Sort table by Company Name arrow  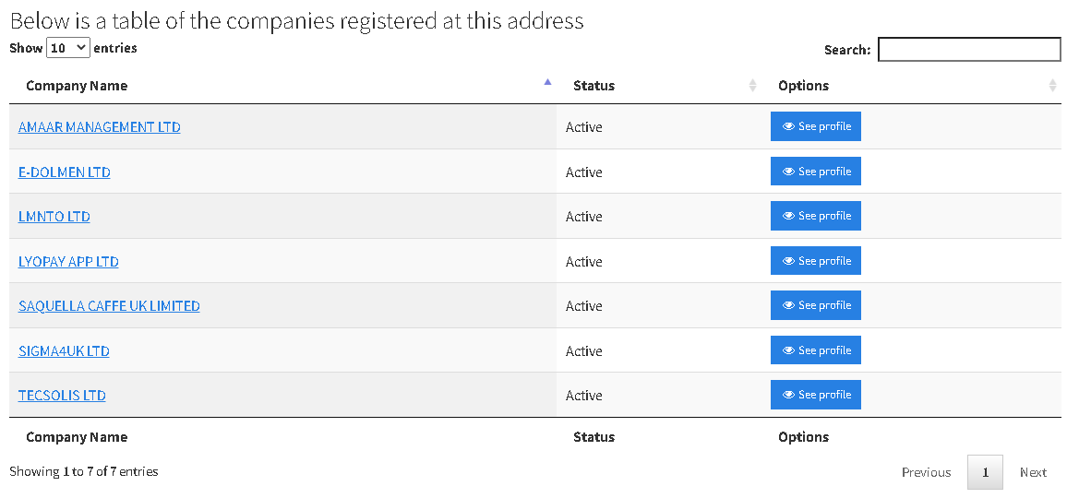[547, 83]
